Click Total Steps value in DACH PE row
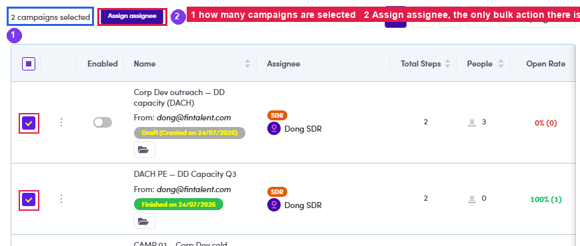The height and width of the screenshot is (246, 580). coord(425,198)
